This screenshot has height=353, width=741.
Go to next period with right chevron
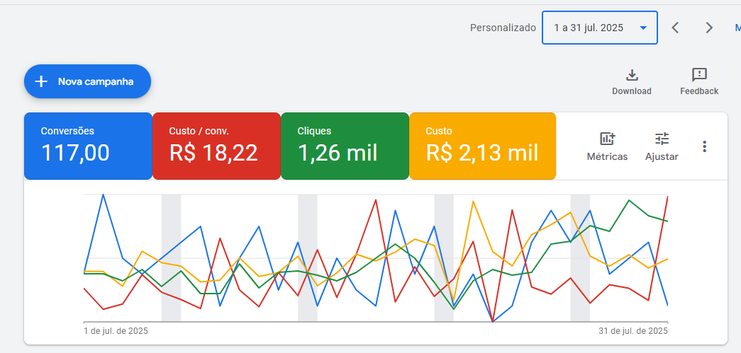[x=709, y=28]
